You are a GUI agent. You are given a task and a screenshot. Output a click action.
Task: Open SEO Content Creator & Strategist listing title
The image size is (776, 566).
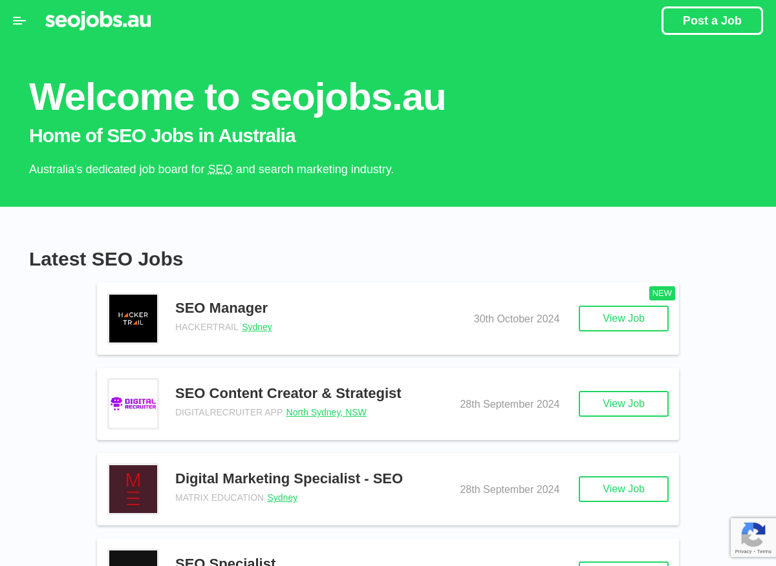[x=288, y=393]
